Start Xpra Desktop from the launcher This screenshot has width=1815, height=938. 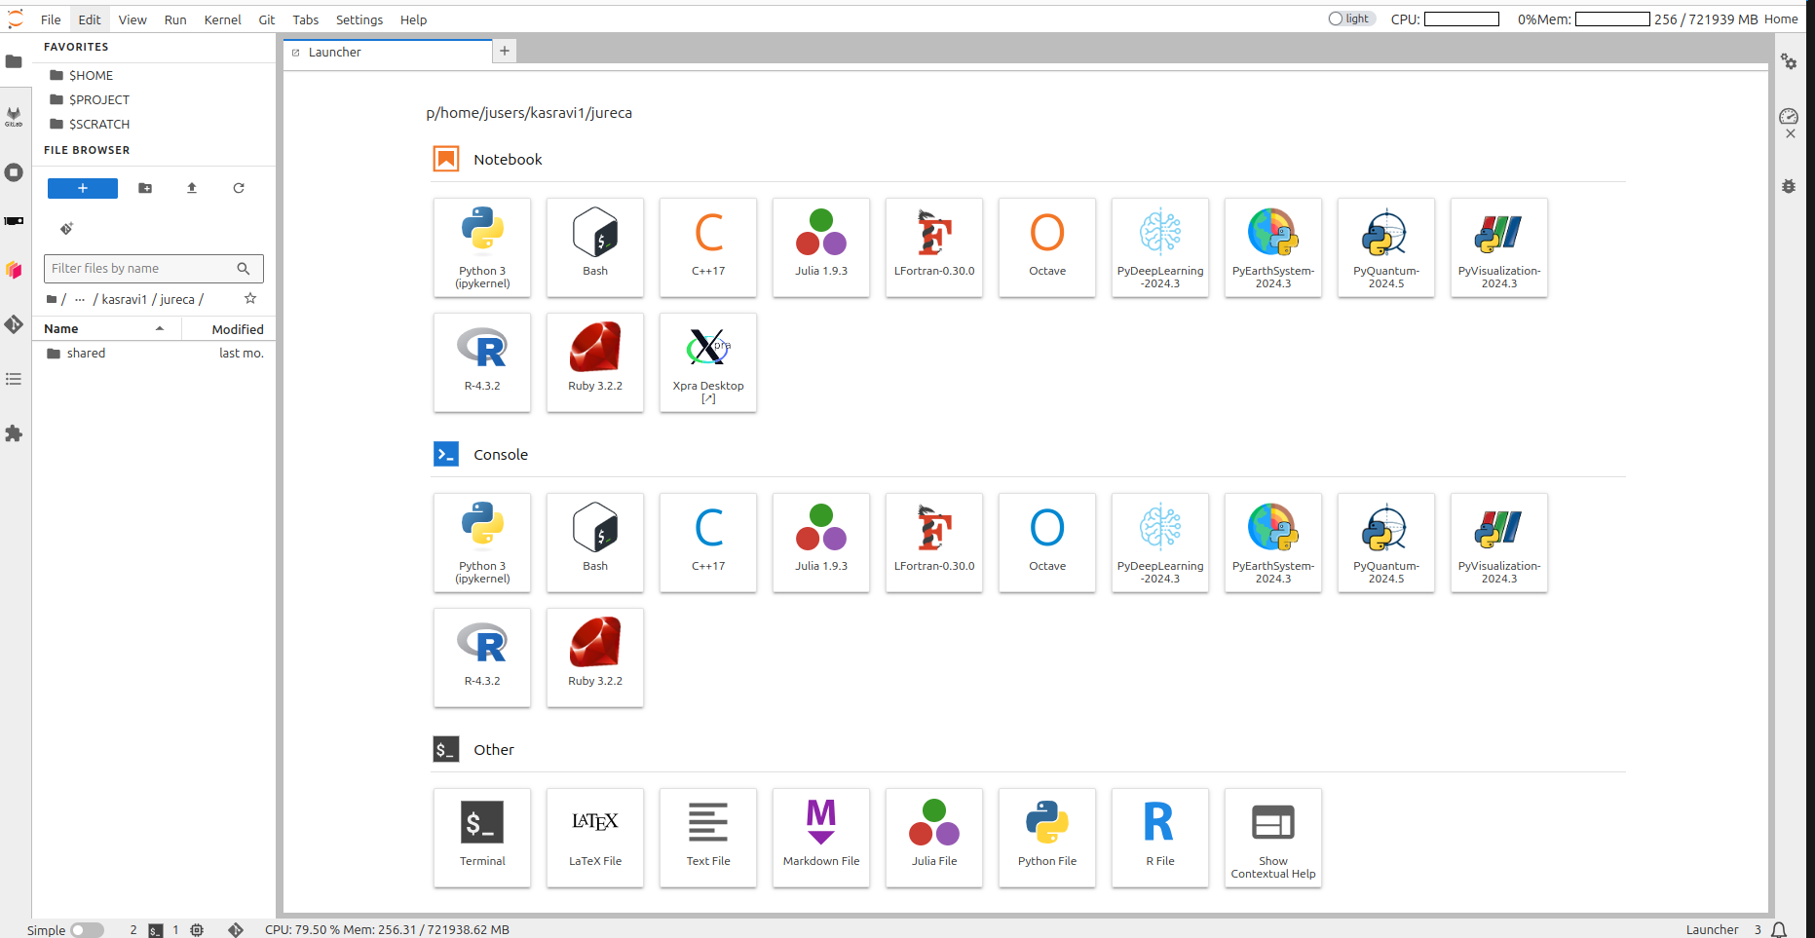point(707,362)
